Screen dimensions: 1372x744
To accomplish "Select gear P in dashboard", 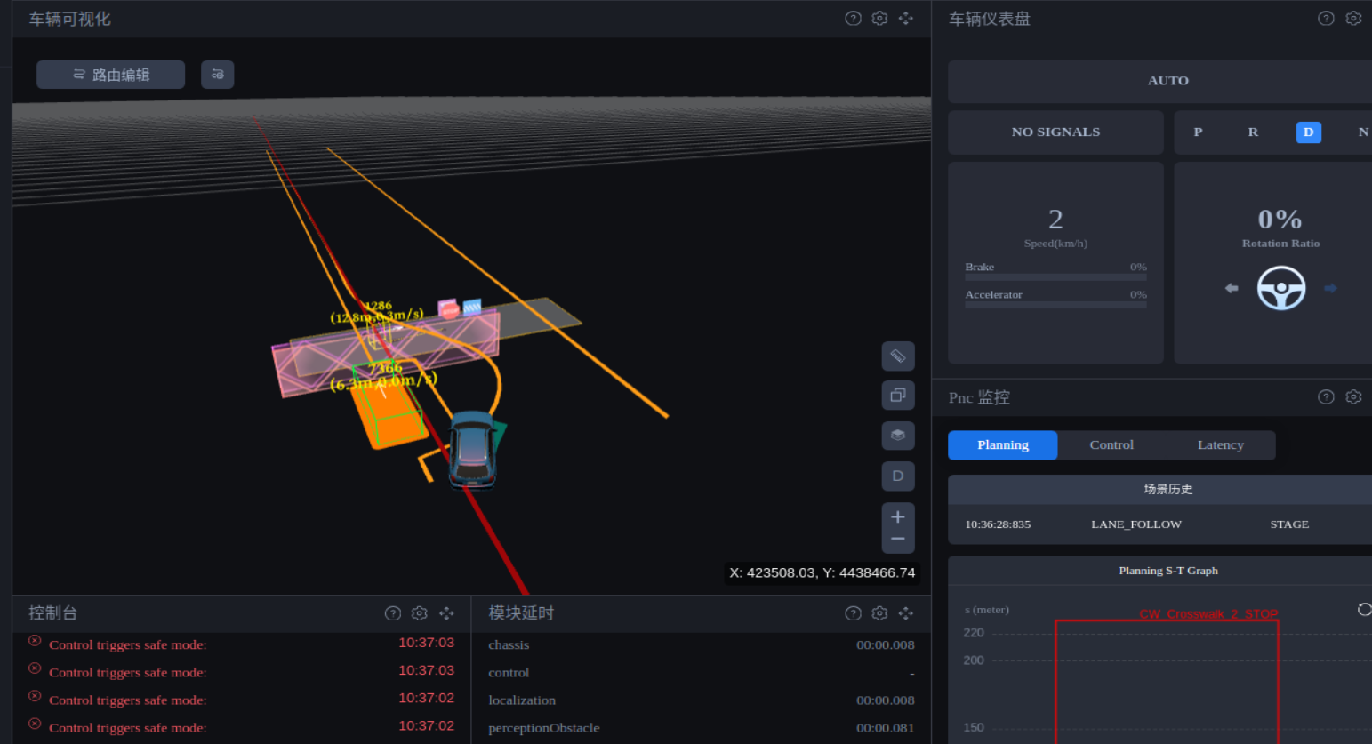I will tap(1198, 132).
